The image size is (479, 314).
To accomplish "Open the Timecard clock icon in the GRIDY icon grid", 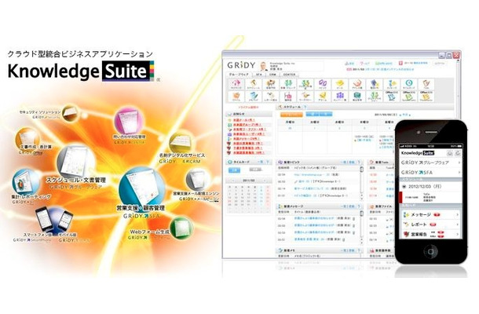I will click(409, 84).
